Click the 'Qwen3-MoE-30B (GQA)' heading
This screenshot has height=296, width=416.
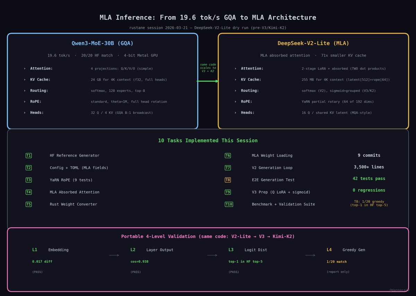[103, 43]
